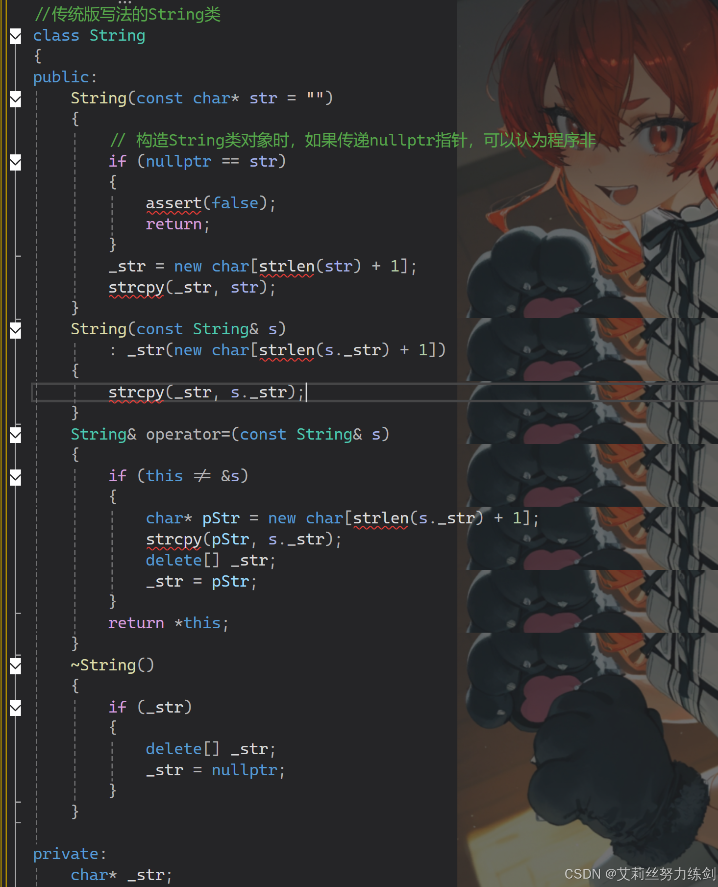The height and width of the screenshot is (887, 718).
Task: Click 'strcpy(_str, str);' line
Action: coord(192,288)
